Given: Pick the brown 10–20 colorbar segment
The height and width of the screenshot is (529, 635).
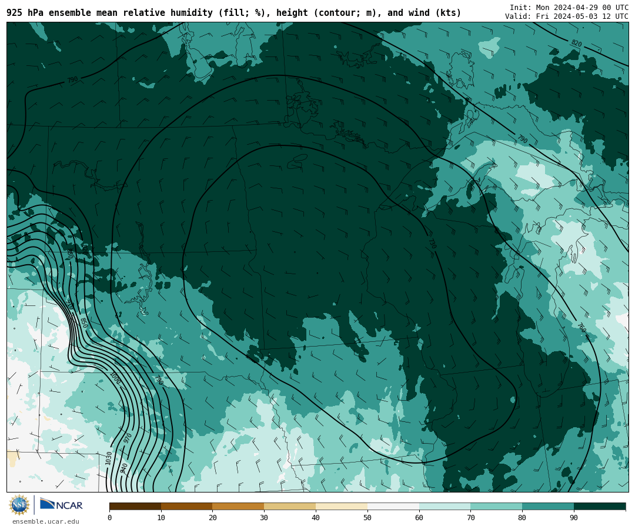Looking at the screenshot, I should point(187,506).
